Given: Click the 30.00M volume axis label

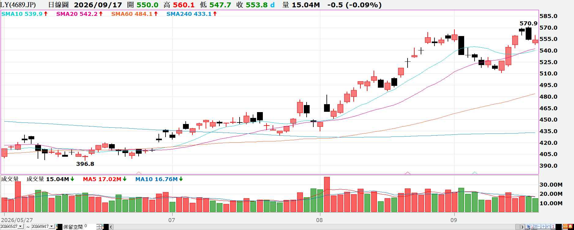Looking at the screenshot, I should [x=551, y=184].
